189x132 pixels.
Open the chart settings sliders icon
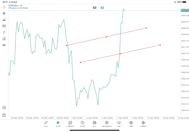coord(4,26)
